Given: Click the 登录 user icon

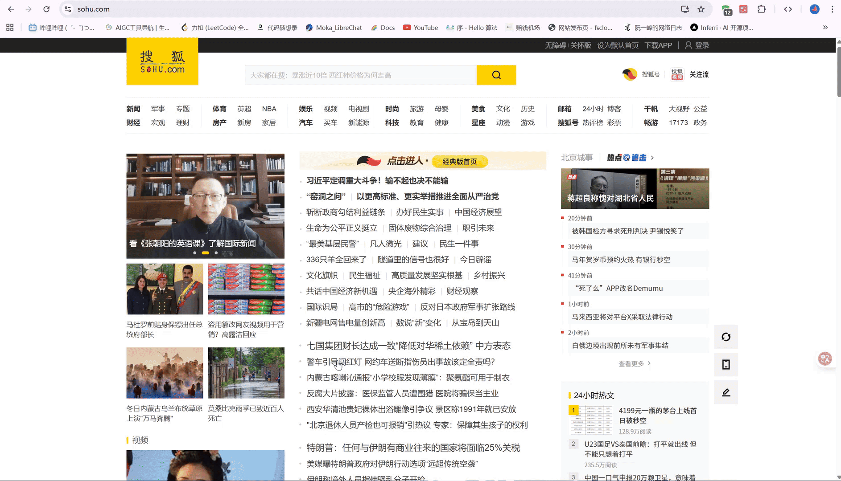Looking at the screenshot, I should [x=688, y=45].
